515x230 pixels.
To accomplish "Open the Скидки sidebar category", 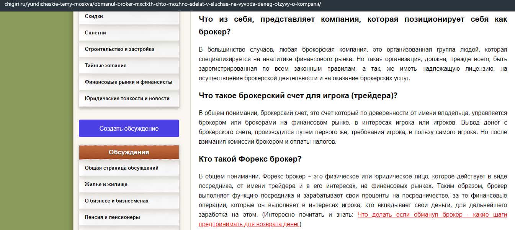I will tap(94, 16).
